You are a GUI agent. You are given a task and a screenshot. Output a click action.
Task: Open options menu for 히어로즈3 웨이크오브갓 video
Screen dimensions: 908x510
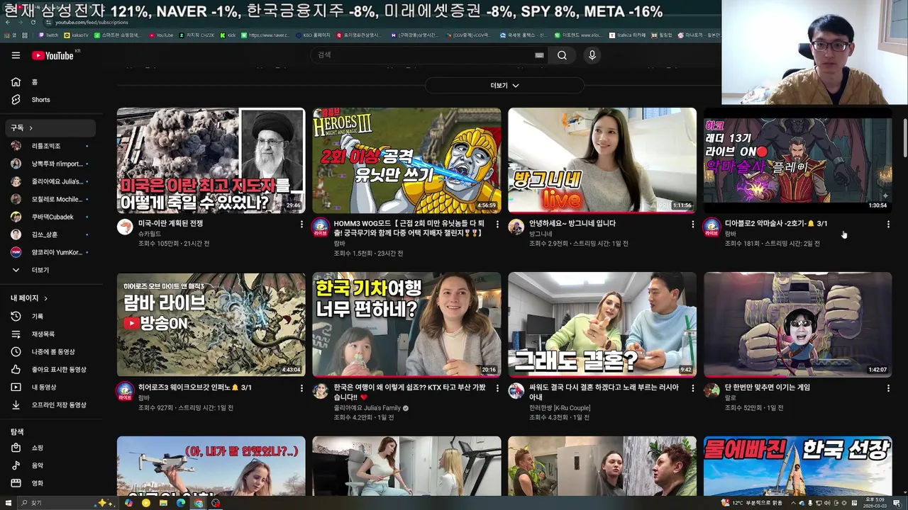[301, 388]
